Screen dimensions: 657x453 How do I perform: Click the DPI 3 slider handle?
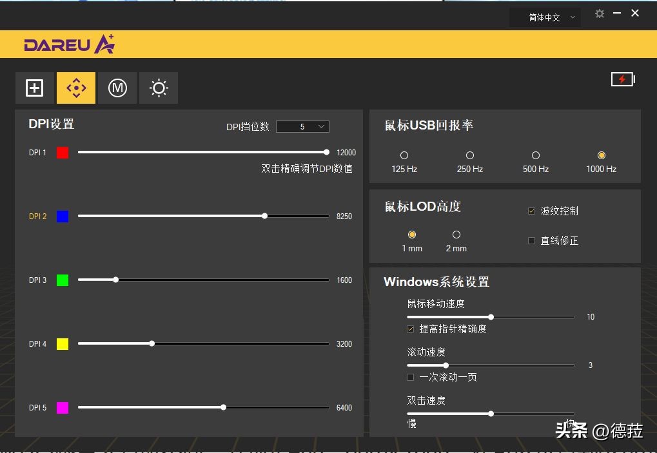115,280
